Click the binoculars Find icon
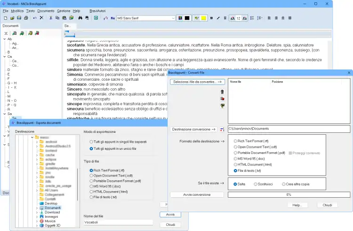Image resolution: width=353 pixels, height=231 pixels. coord(80,18)
